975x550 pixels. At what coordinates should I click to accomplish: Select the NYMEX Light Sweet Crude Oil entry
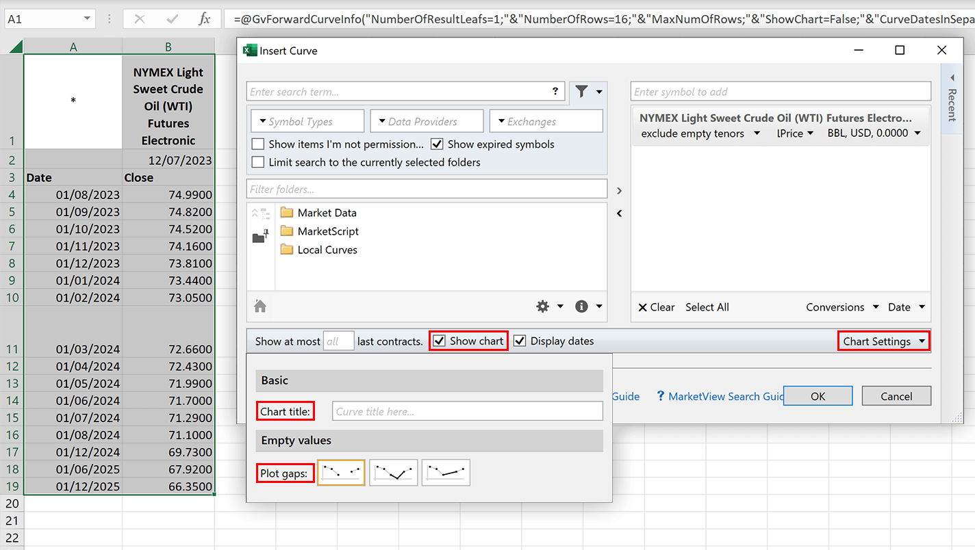pyautogui.click(x=781, y=126)
